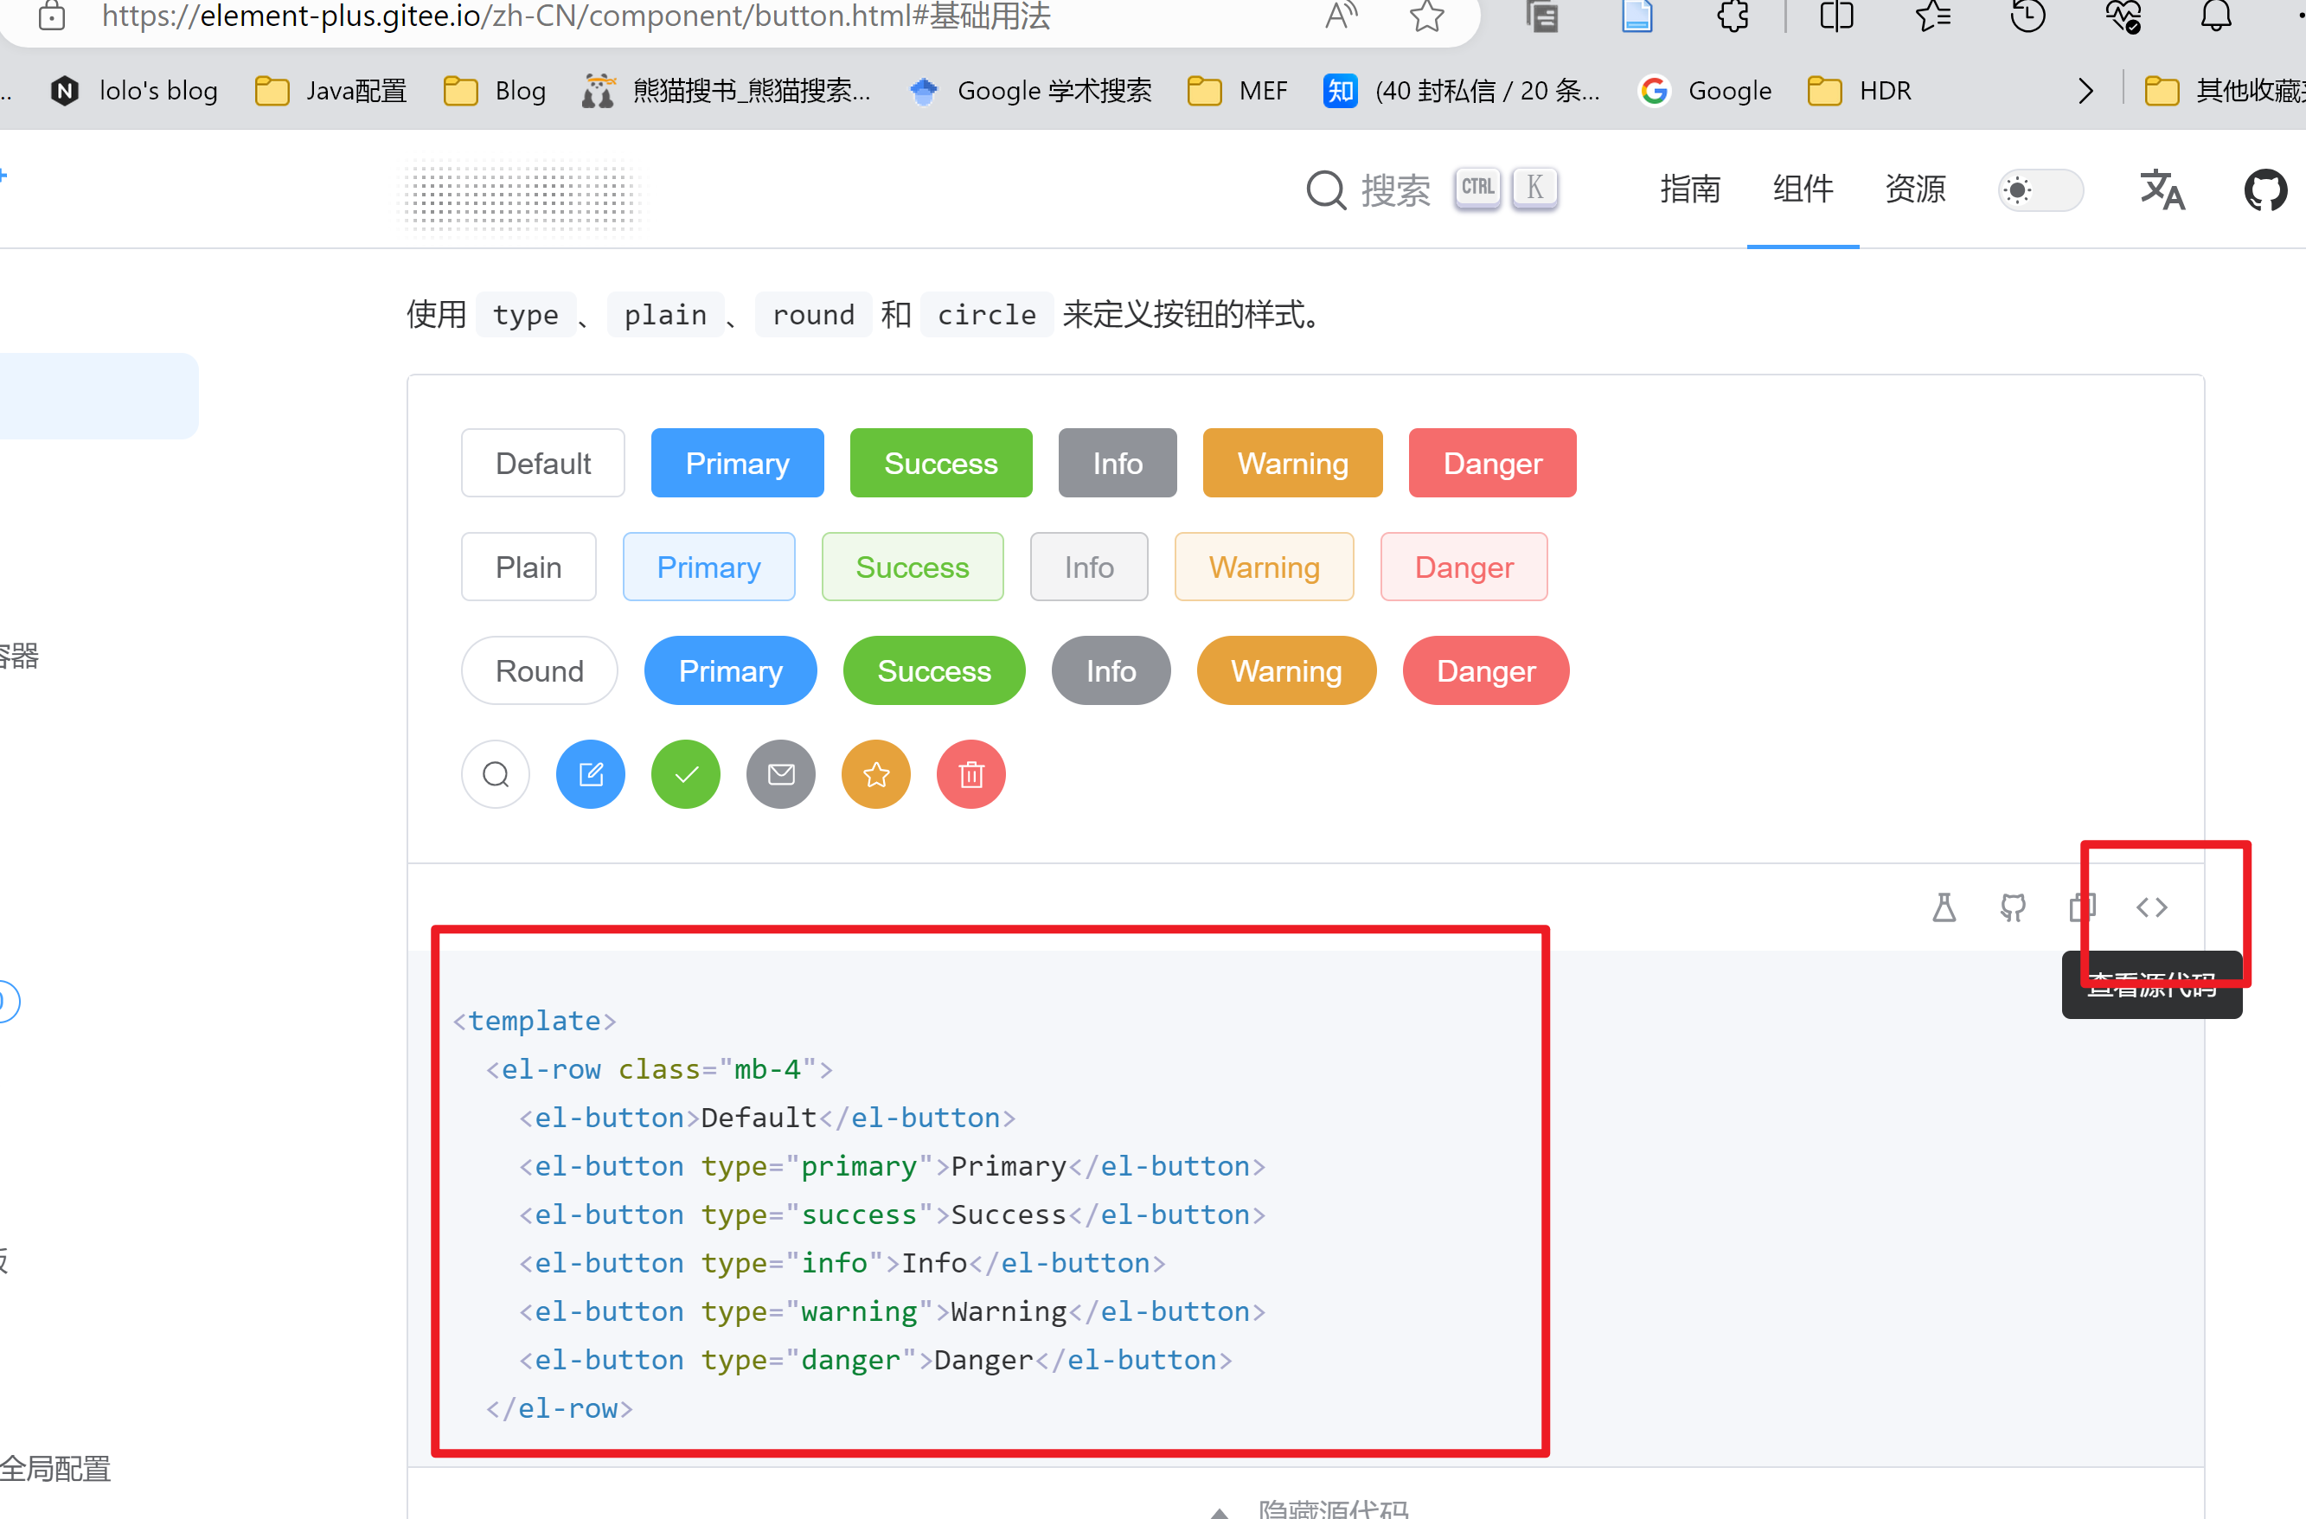Click the blue document icon in toolbar

click(1637, 16)
